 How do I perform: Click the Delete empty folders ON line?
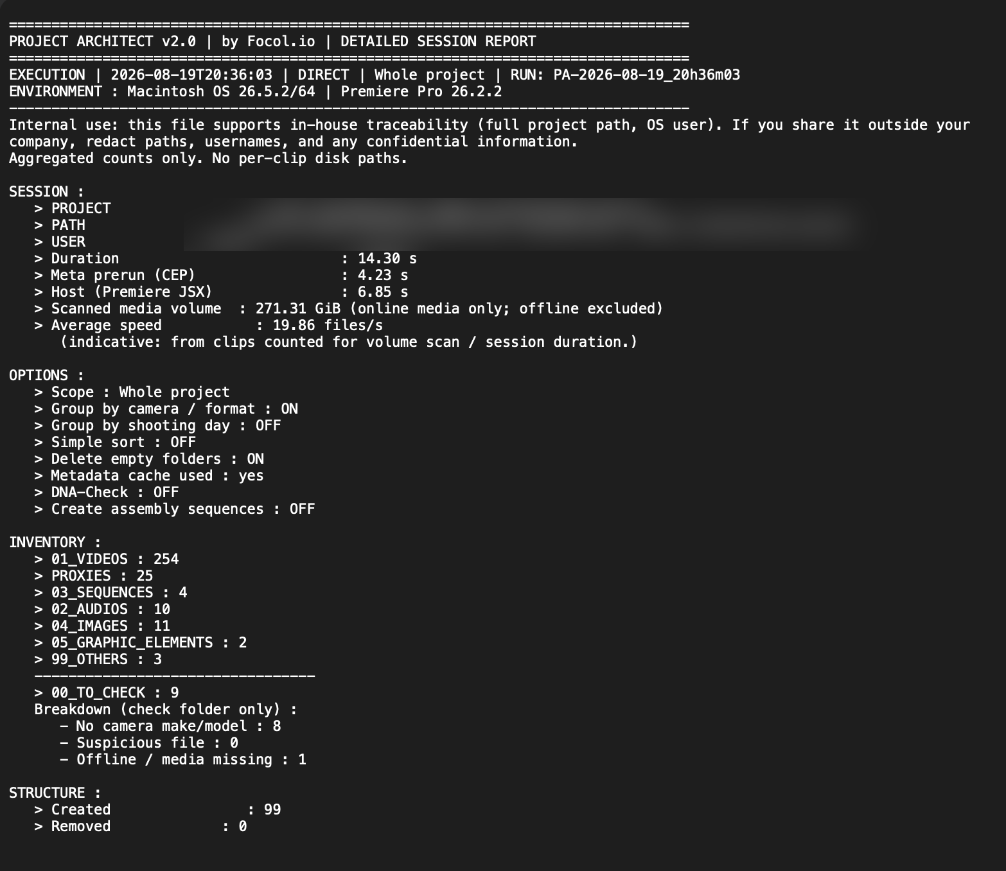pos(149,459)
